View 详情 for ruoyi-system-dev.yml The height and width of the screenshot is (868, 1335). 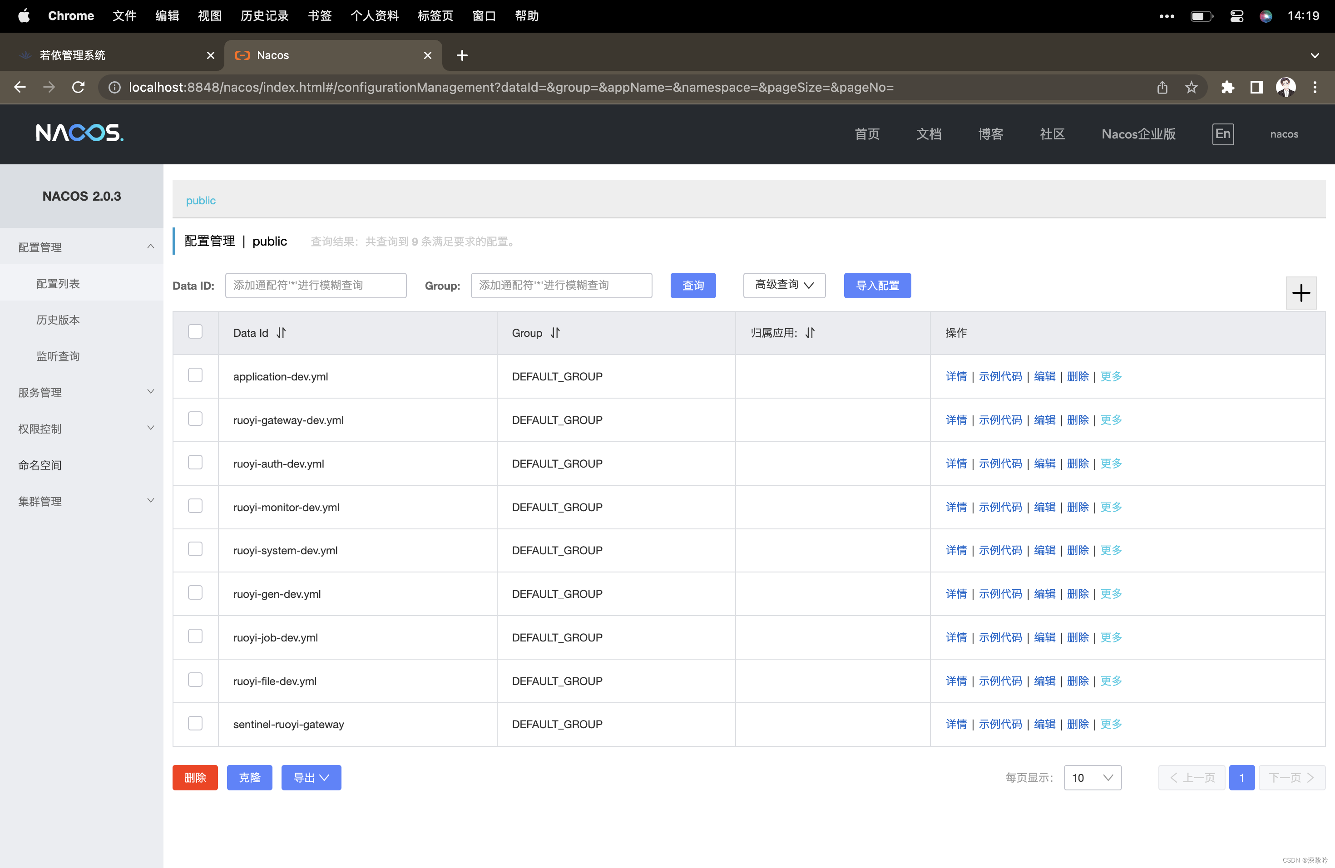[x=956, y=550]
